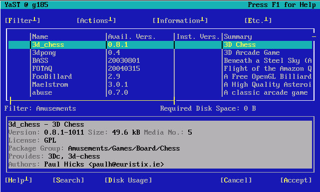Select the 3d_chess package row
The width and height of the screenshot is (320, 192).
tap(160, 45)
